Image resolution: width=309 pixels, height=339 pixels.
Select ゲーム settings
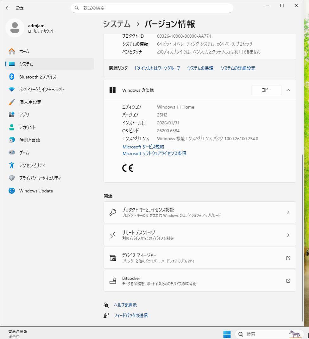click(25, 153)
